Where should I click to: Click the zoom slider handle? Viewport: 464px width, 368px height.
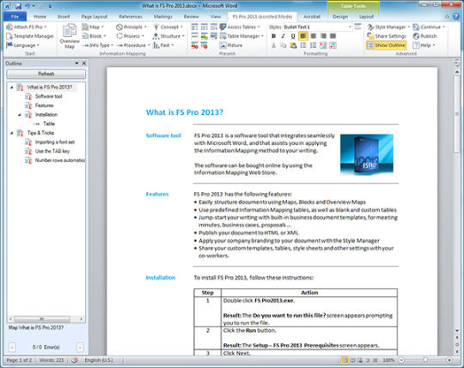click(x=425, y=360)
